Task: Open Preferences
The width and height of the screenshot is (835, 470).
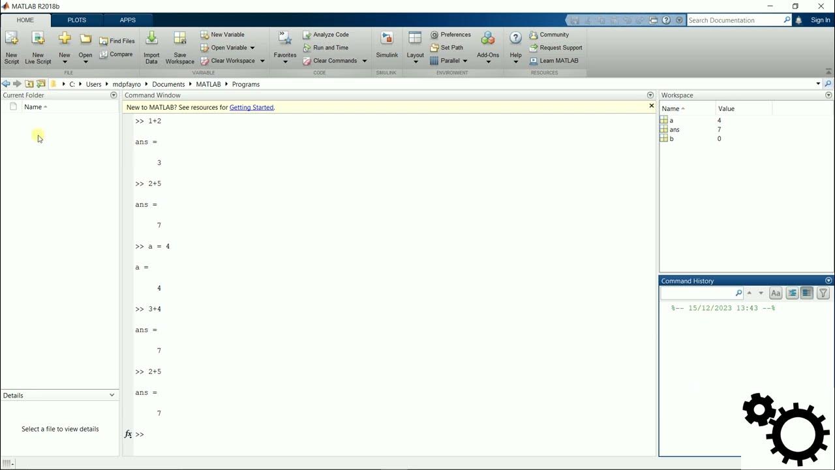Action: click(x=450, y=35)
